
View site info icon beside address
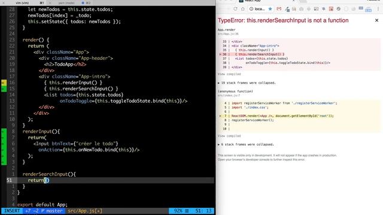coord(251,9)
